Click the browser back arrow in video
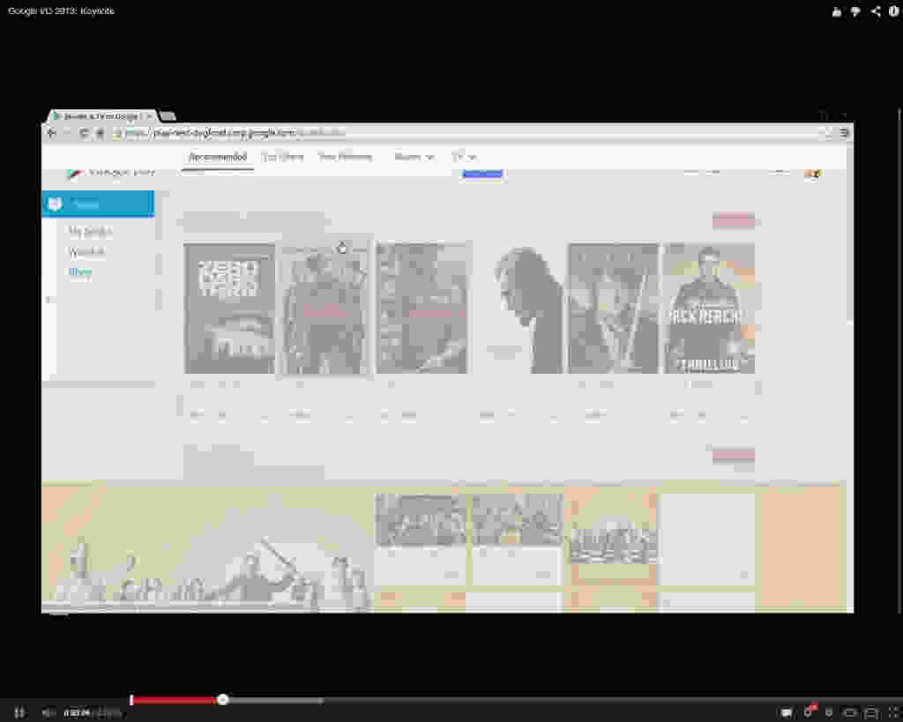903x722 pixels. point(52,134)
